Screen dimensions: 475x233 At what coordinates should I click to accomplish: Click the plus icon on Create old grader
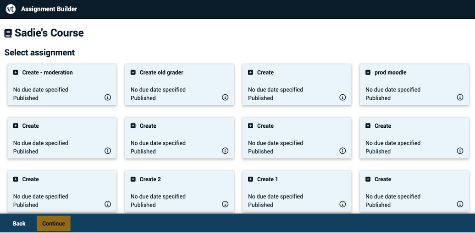click(x=133, y=72)
